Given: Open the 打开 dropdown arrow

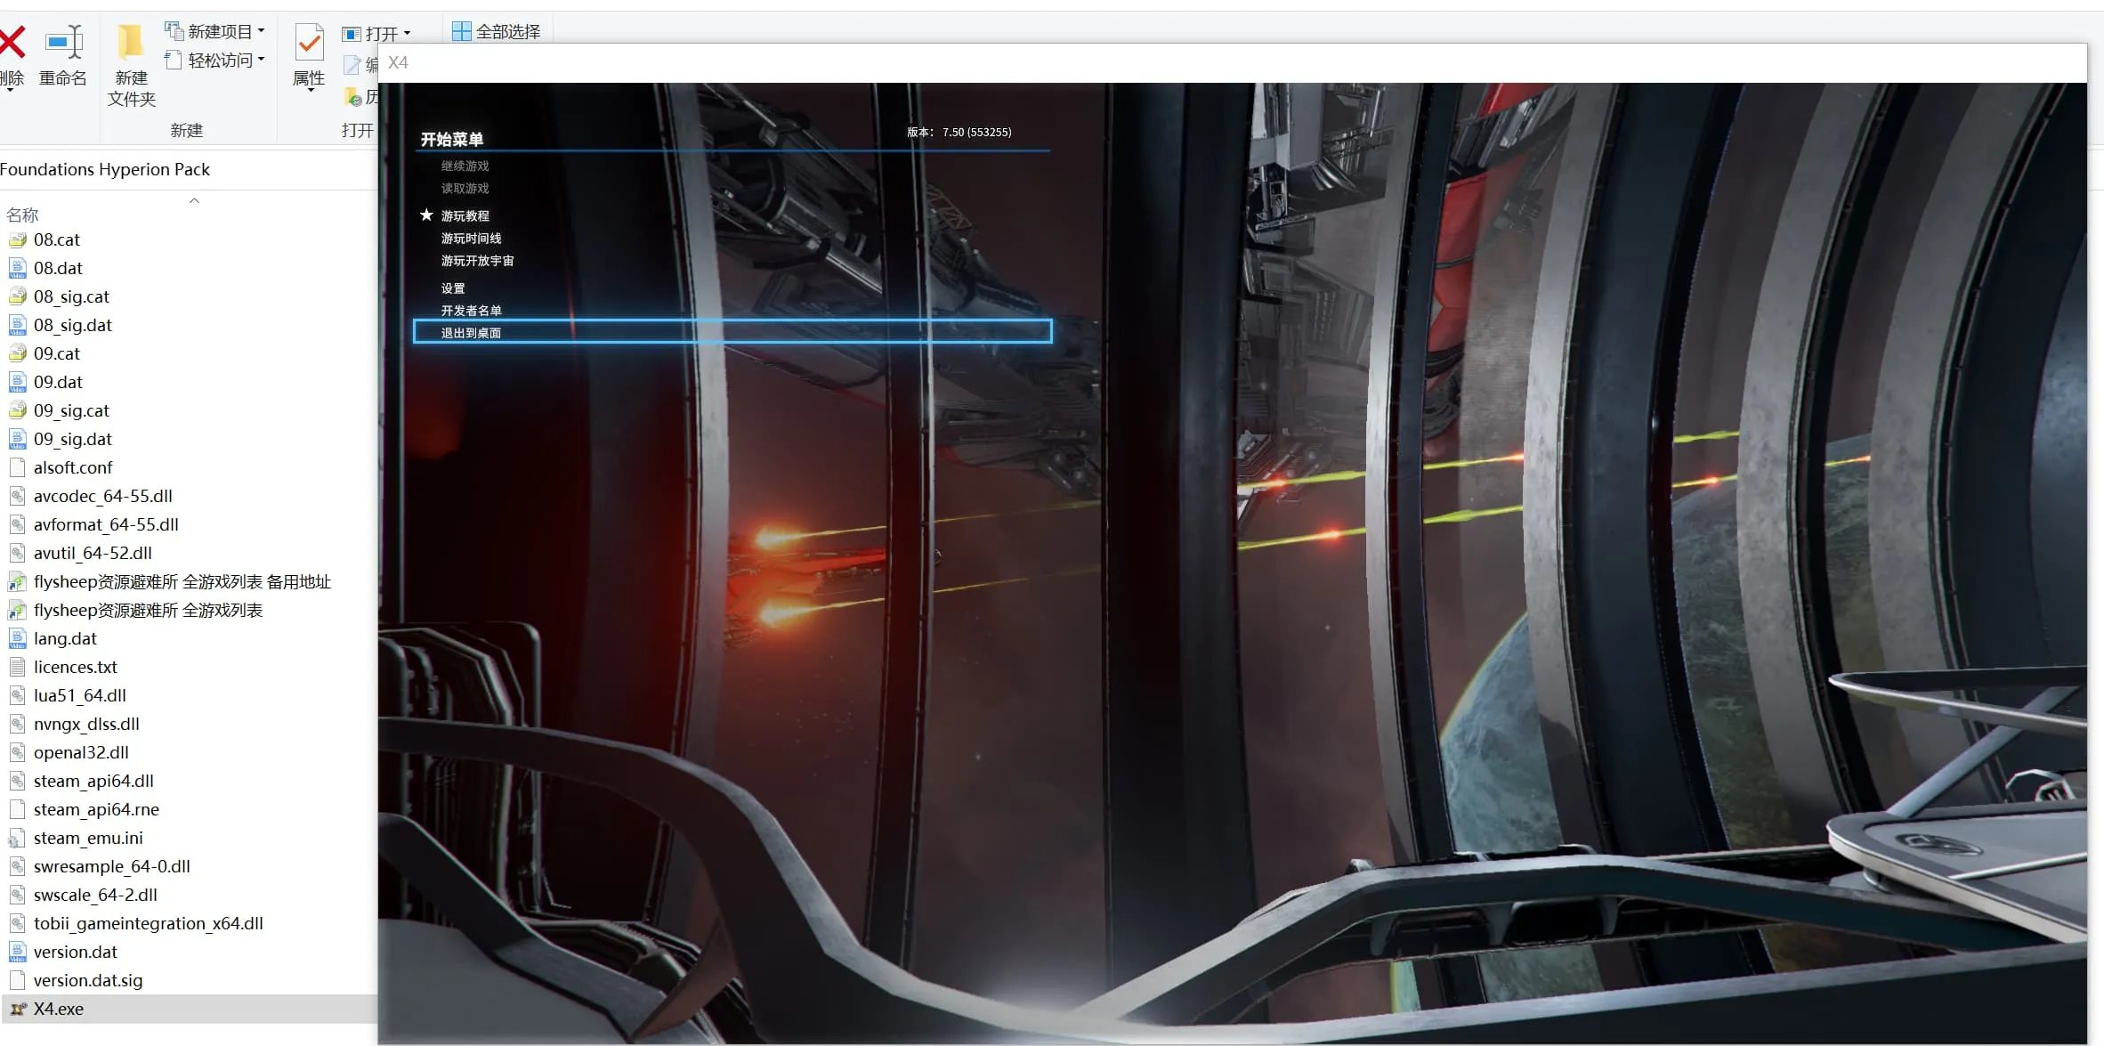Looking at the screenshot, I should click(407, 34).
